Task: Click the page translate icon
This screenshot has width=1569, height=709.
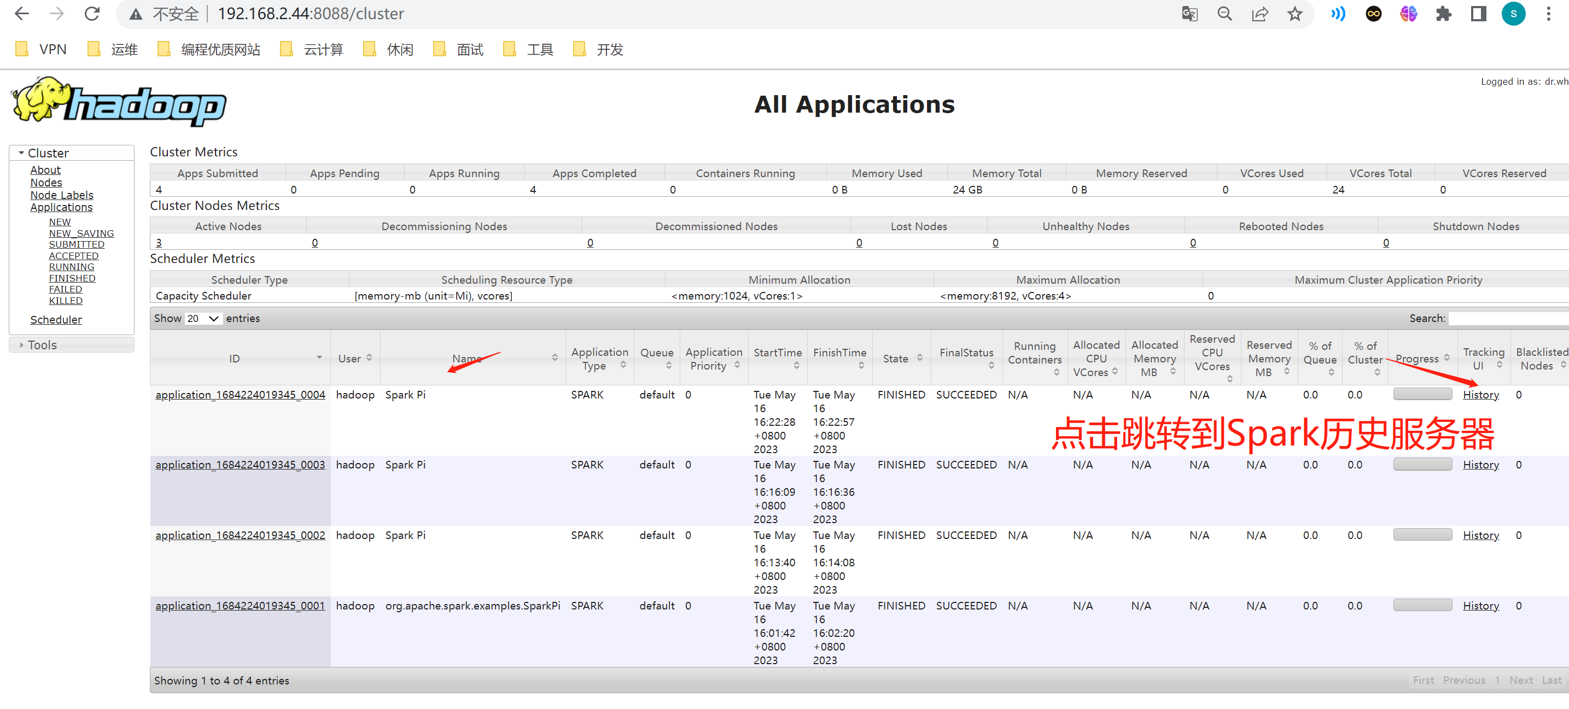Action: [1189, 13]
